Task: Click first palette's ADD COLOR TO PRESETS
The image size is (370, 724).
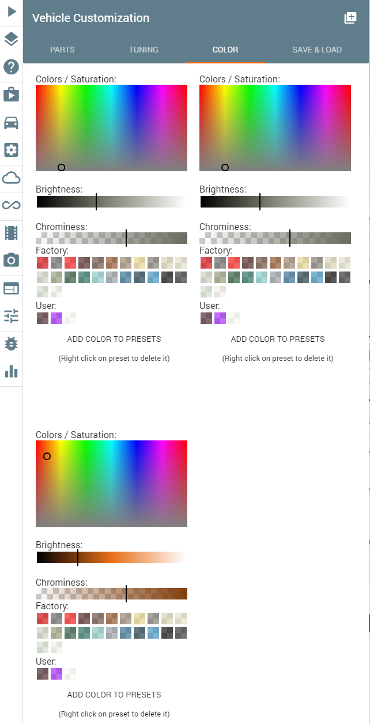Action: coord(114,339)
